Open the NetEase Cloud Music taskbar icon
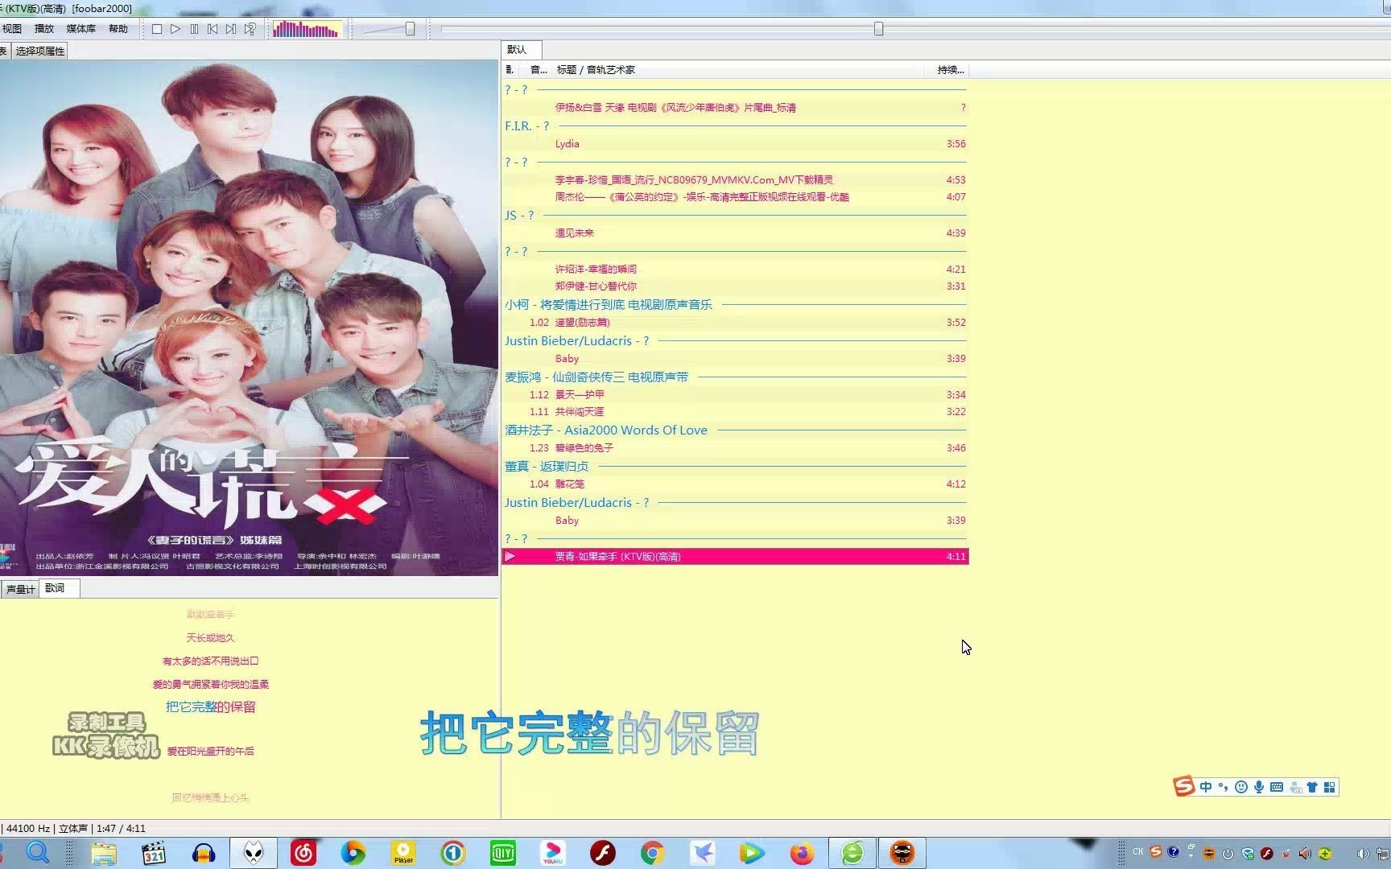Screen dimensions: 1391x869 pos(303,853)
